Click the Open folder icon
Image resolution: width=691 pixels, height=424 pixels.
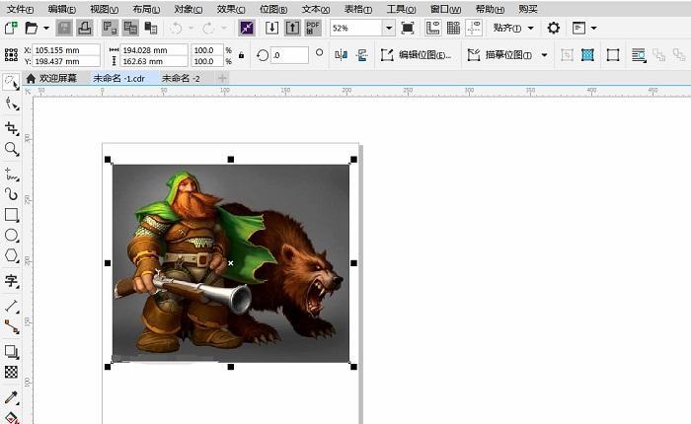point(32,29)
